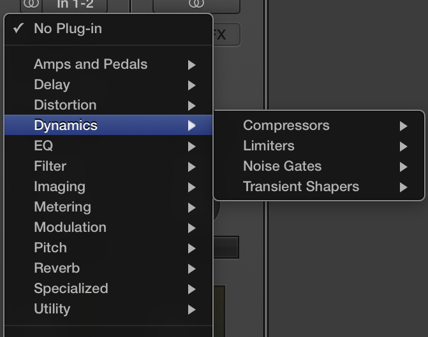Choose the Specialized category

coord(71,289)
